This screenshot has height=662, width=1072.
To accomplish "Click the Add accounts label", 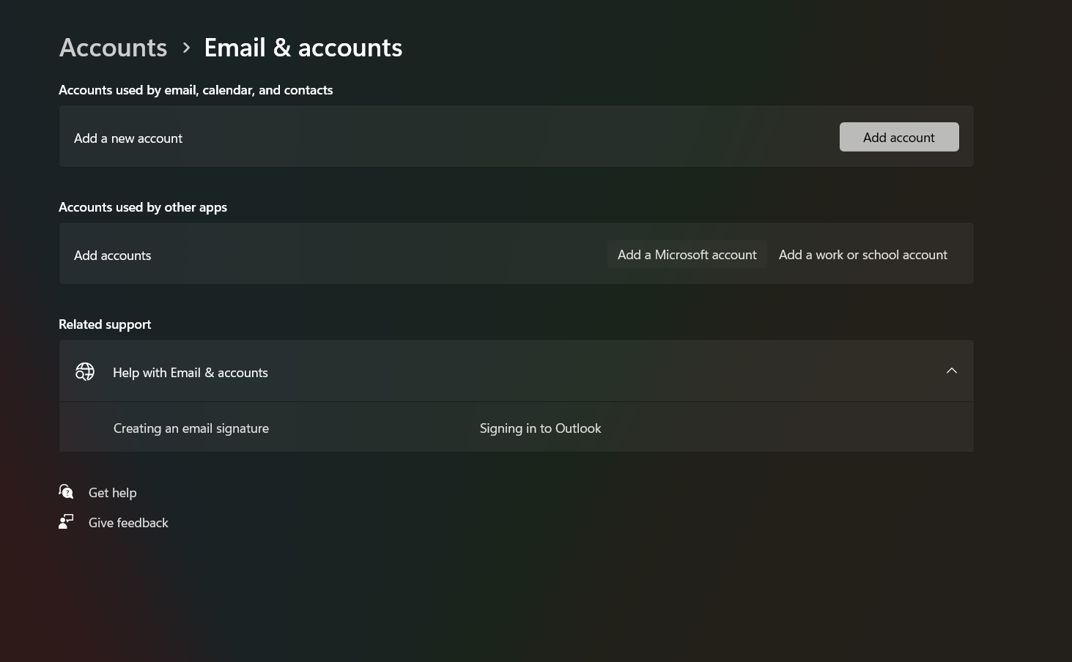I will tap(112, 255).
